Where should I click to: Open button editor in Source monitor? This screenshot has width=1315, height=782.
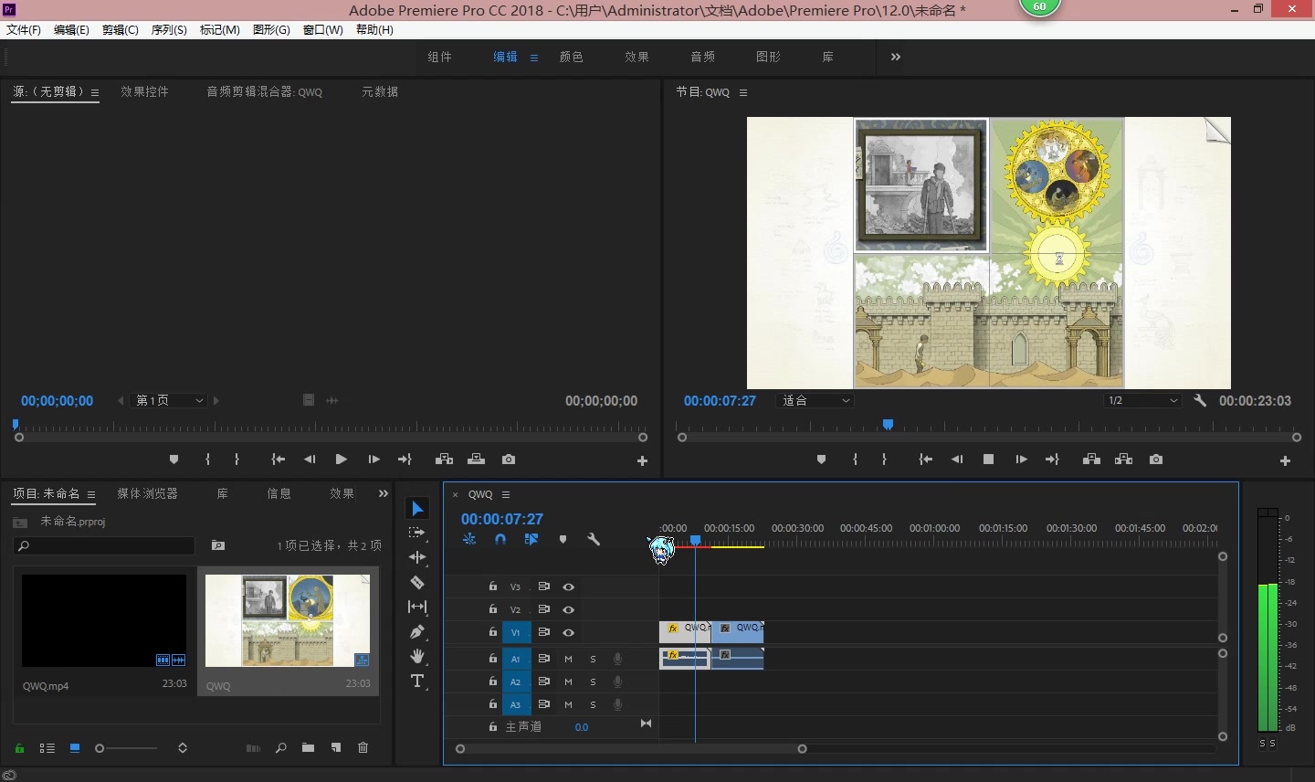(642, 461)
